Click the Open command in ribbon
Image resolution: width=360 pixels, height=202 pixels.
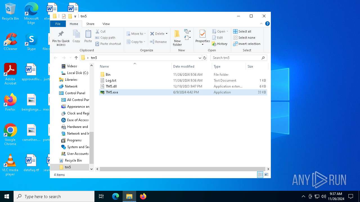point(220,31)
